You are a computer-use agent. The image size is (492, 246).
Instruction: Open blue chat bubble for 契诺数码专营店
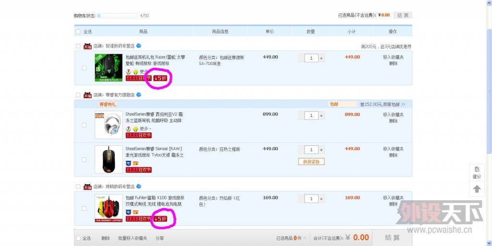[x=139, y=46]
